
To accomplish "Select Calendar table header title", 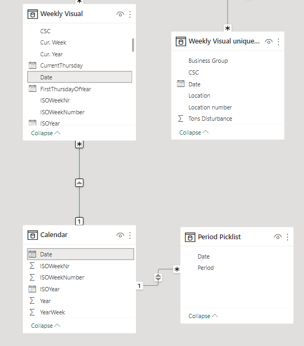I will 54,235.
